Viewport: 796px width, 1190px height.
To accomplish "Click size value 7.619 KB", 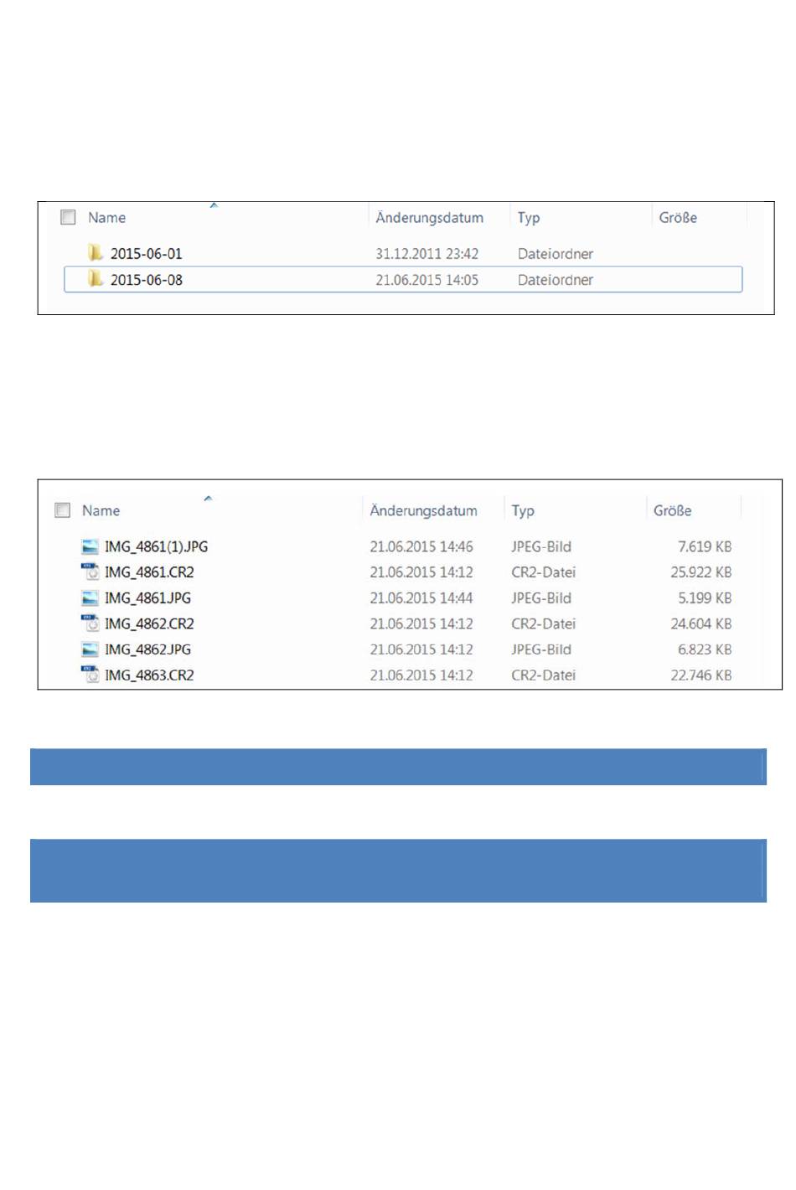I will point(705,547).
